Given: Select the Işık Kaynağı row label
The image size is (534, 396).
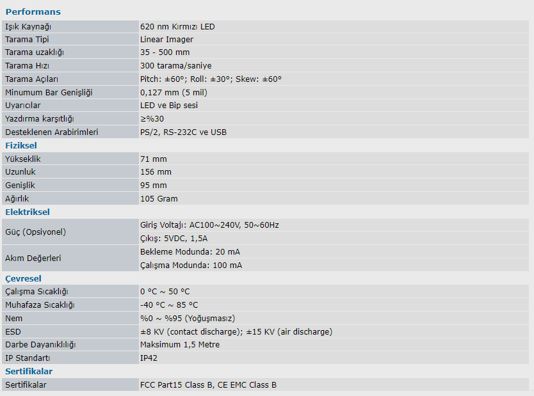Looking at the screenshot, I should 28,27.
